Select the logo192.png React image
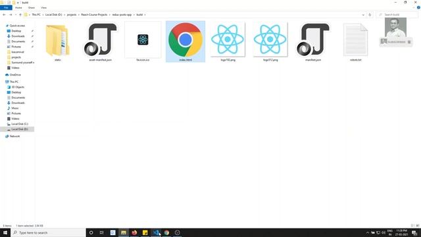The height and width of the screenshot is (237, 421). (x=228, y=42)
